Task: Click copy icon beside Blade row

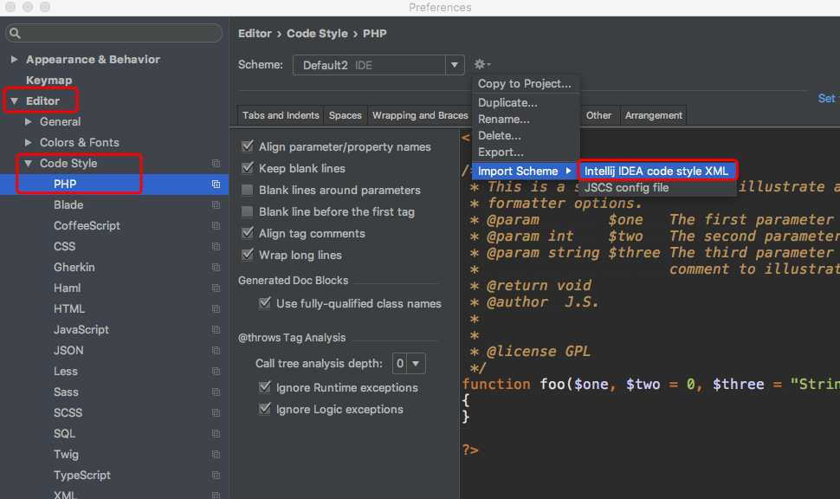Action: [x=216, y=204]
